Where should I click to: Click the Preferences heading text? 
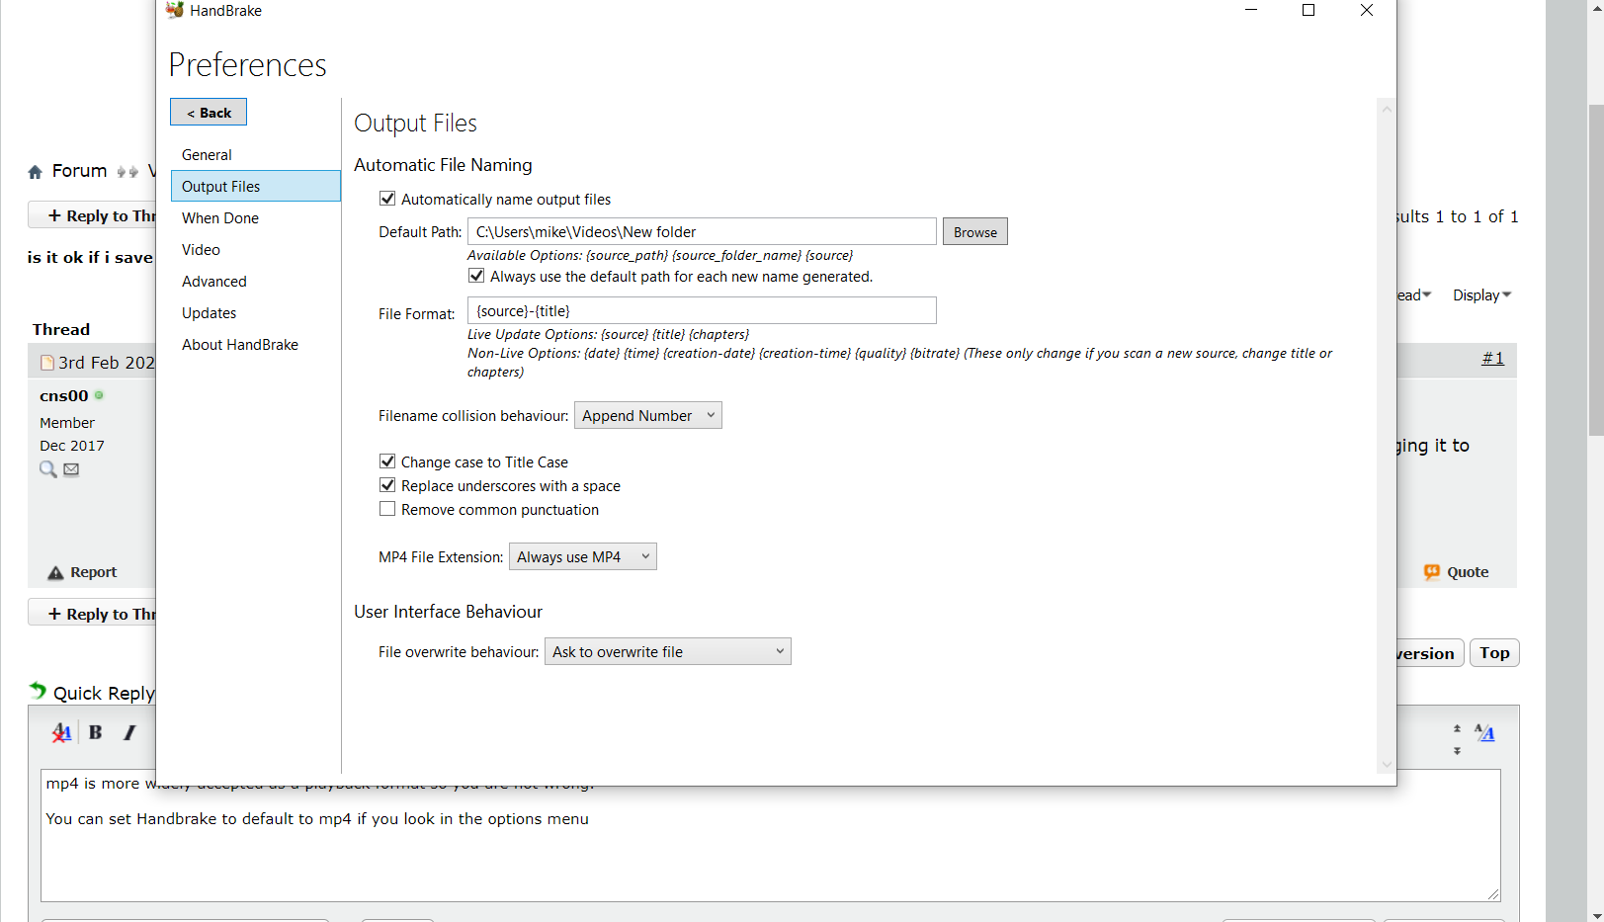click(x=247, y=65)
